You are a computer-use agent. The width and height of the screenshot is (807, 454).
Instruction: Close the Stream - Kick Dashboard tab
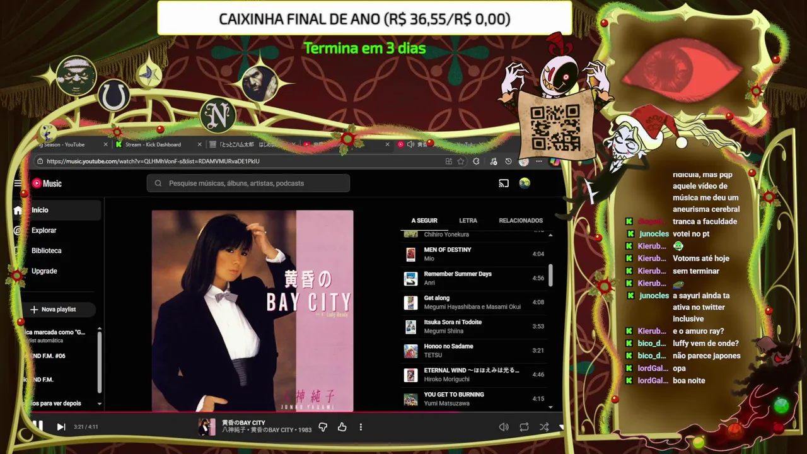[x=199, y=144]
